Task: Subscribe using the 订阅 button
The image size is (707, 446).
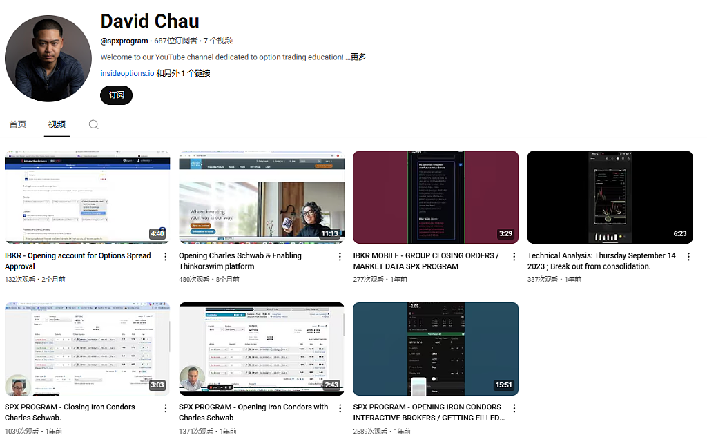Action: pos(116,95)
